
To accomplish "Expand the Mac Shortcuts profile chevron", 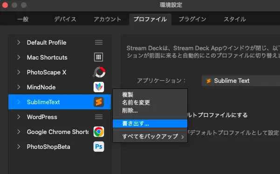I will click(19, 57).
